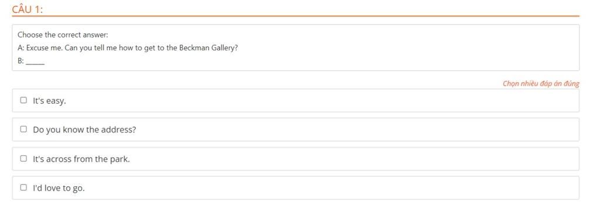Choose the "Do you know the address?" answer label
Viewport: 600px width, 212px height.
click(84, 130)
